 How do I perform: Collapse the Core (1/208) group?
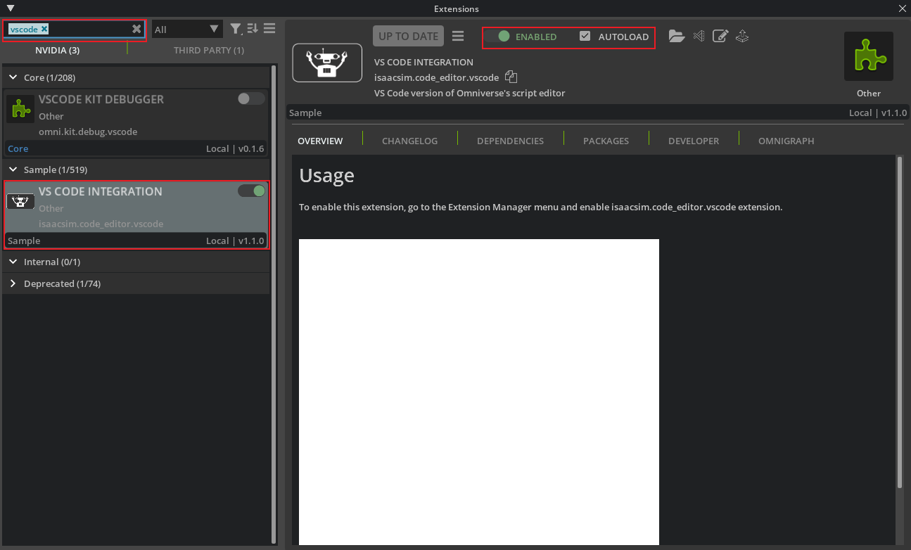[13, 77]
